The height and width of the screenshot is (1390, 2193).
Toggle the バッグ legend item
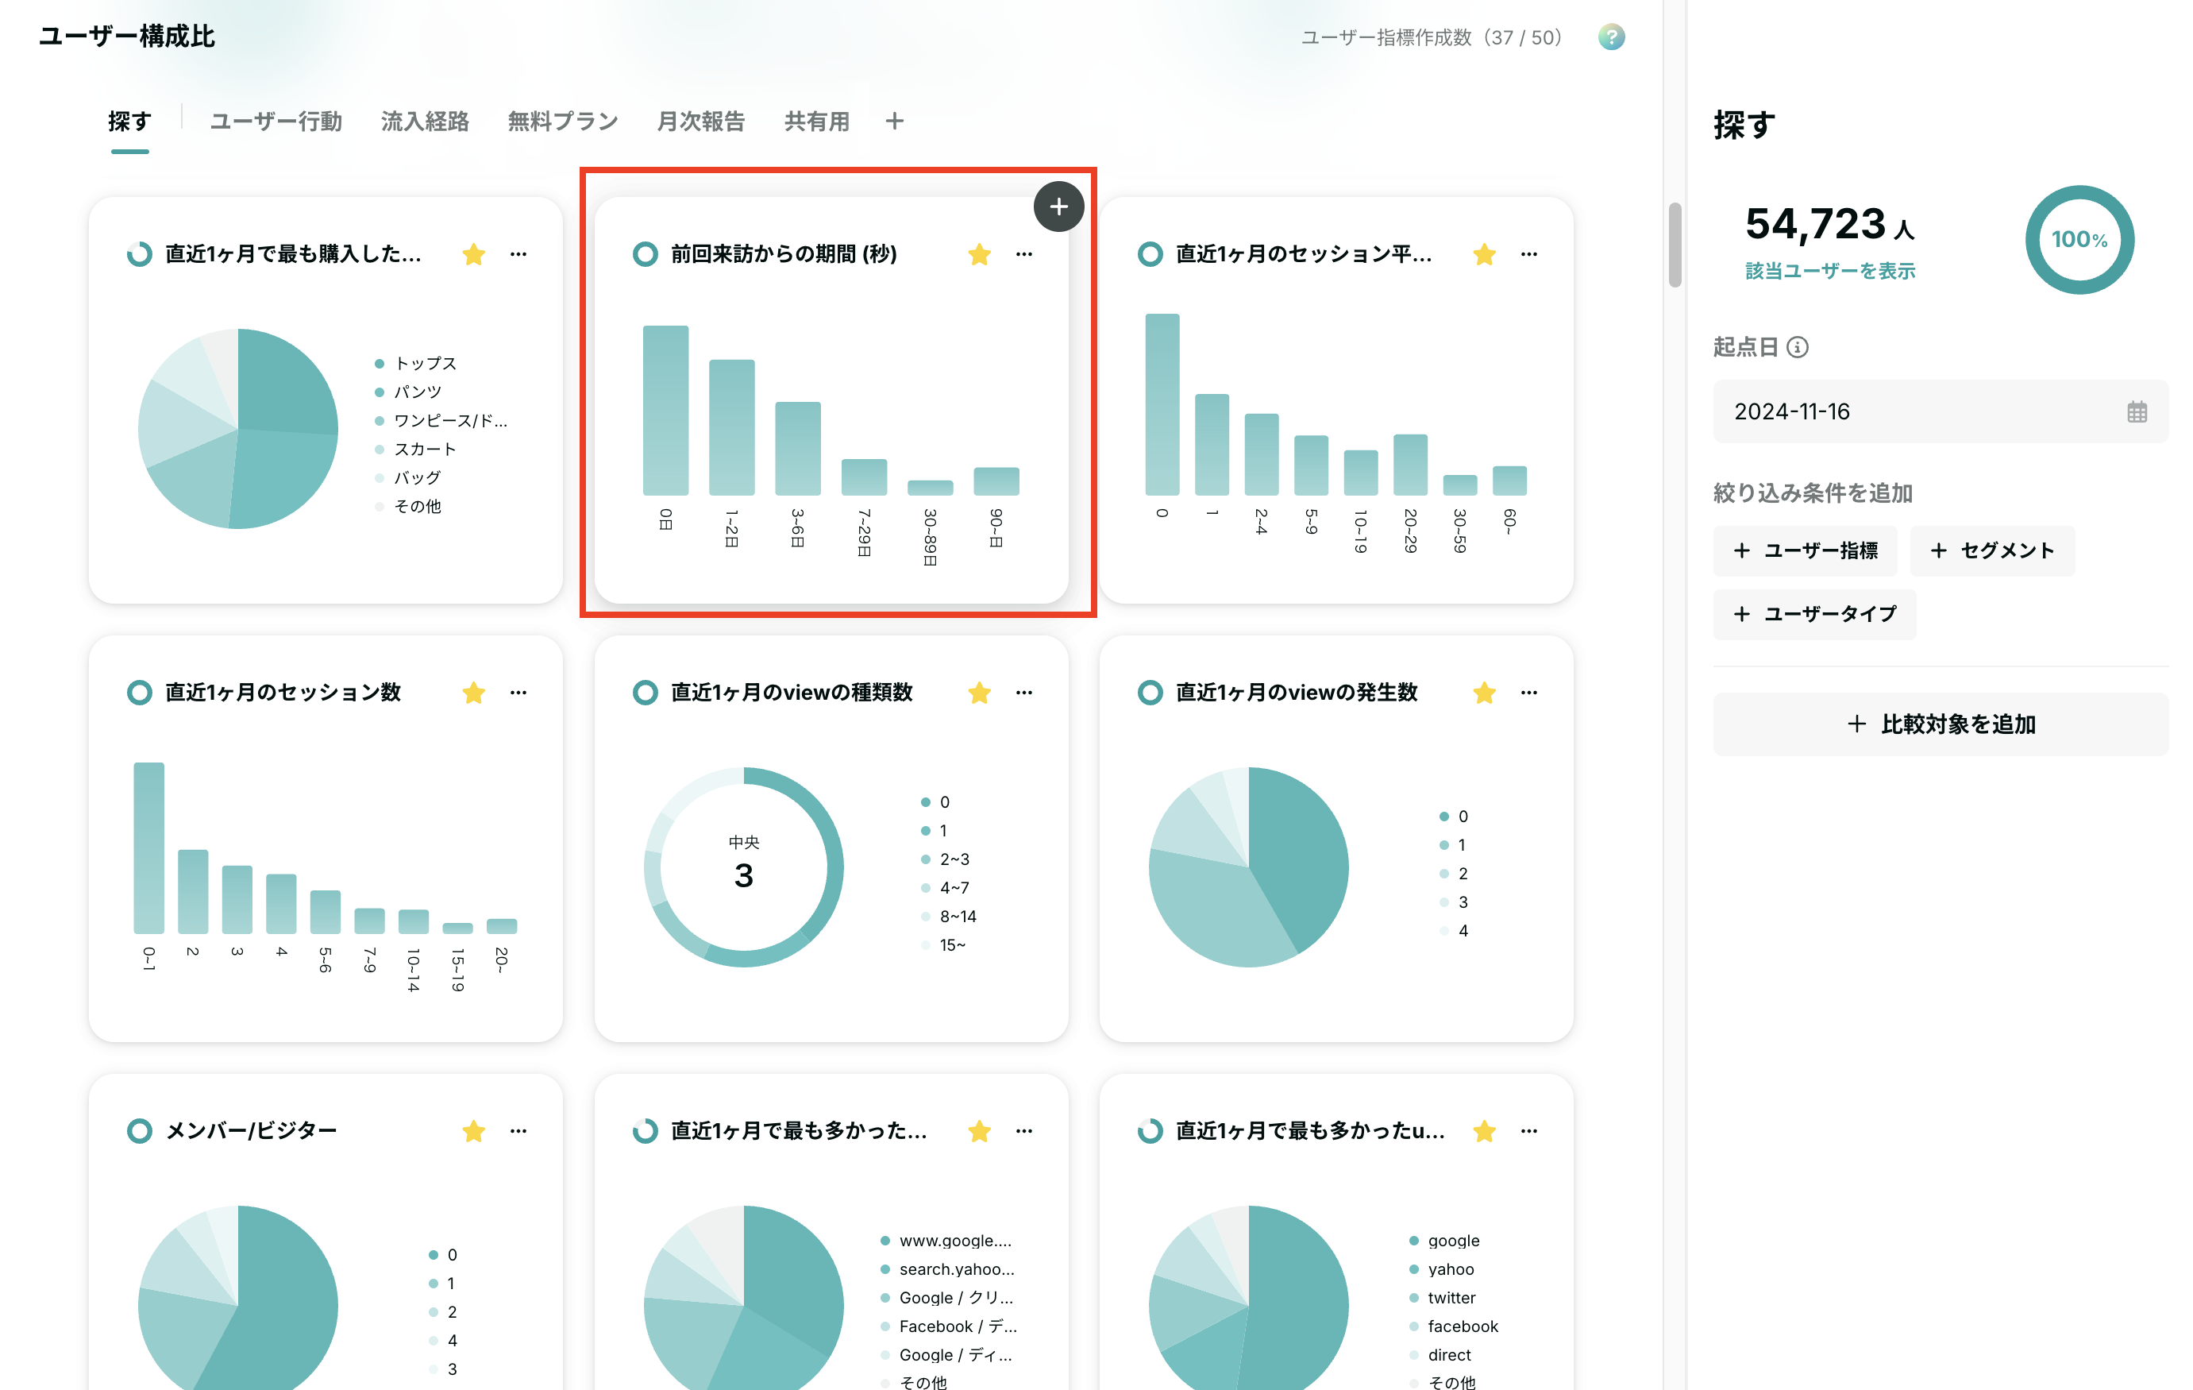[408, 477]
